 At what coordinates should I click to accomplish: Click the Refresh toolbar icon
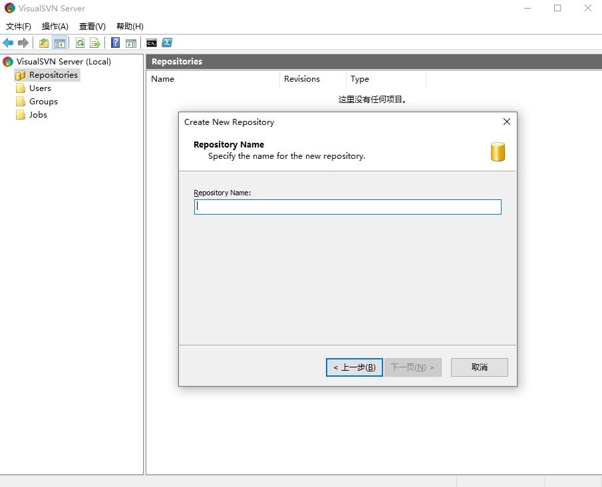pyautogui.click(x=80, y=43)
